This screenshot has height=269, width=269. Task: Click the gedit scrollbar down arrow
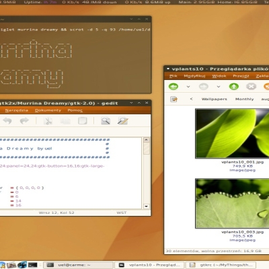147,206
